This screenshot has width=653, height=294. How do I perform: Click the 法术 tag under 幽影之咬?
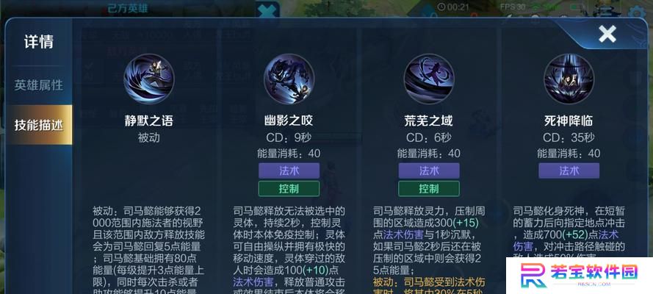coord(289,171)
